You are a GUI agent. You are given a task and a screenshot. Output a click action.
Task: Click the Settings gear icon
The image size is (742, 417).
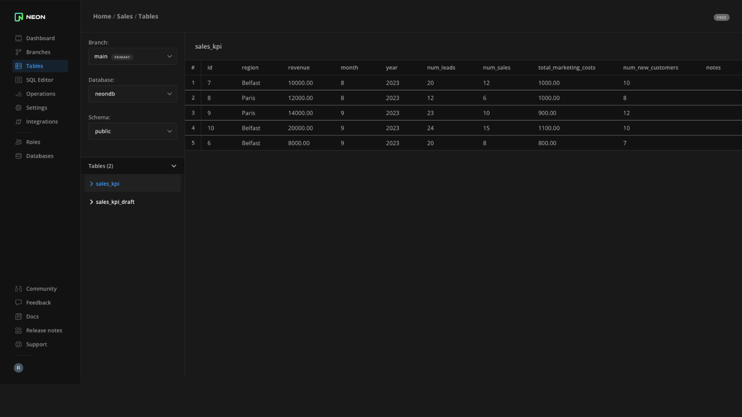click(19, 108)
